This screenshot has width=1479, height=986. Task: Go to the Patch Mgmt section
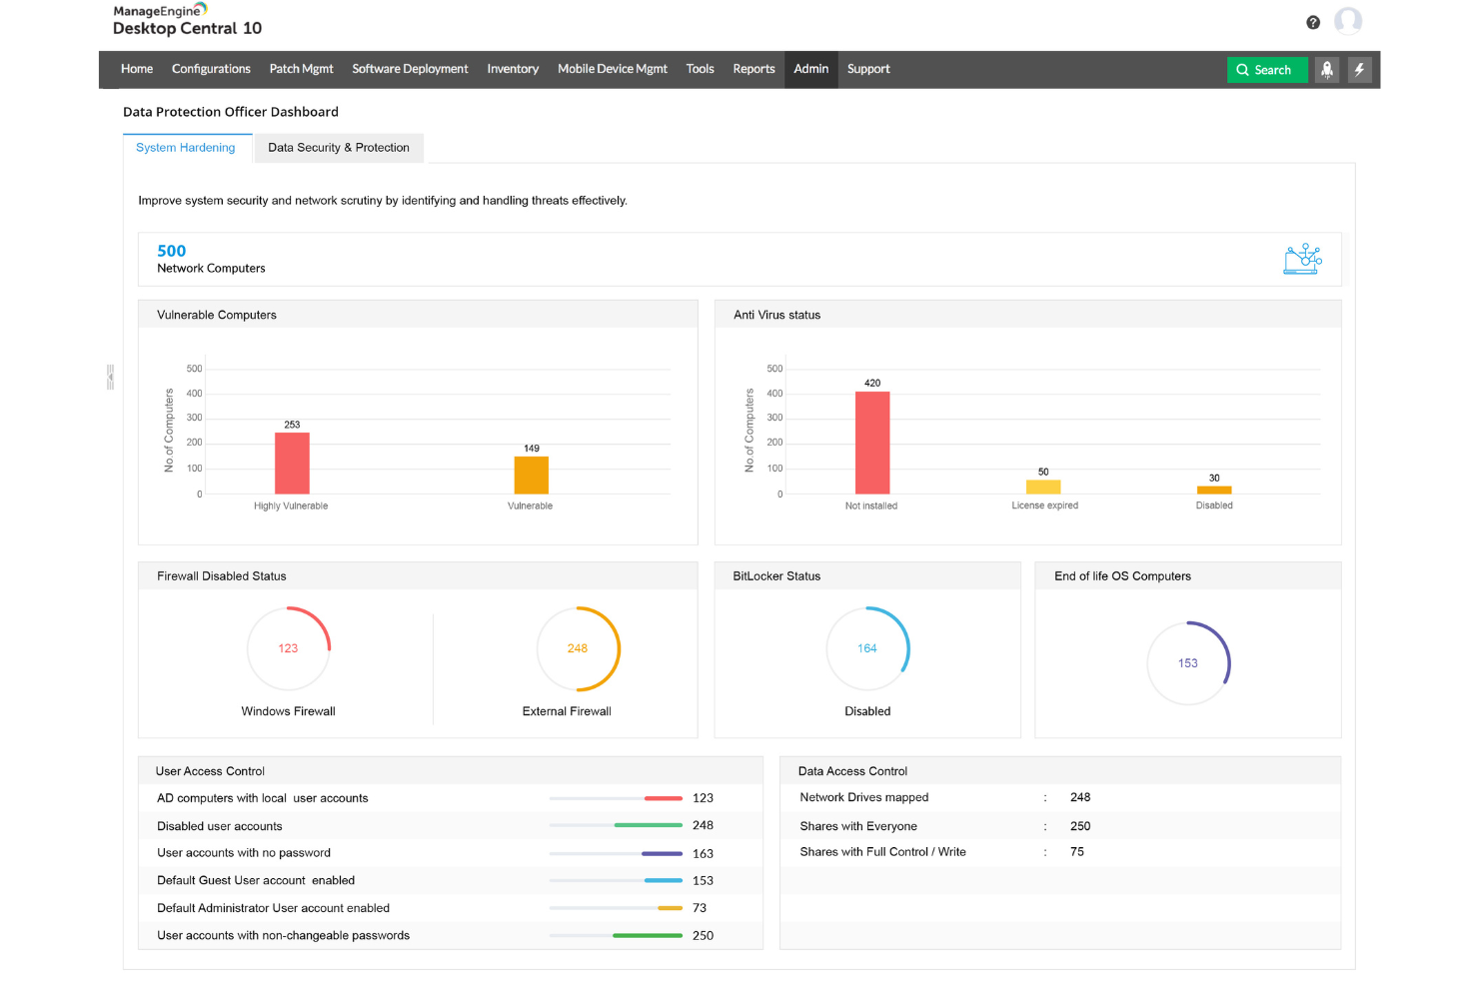[301, 69]
